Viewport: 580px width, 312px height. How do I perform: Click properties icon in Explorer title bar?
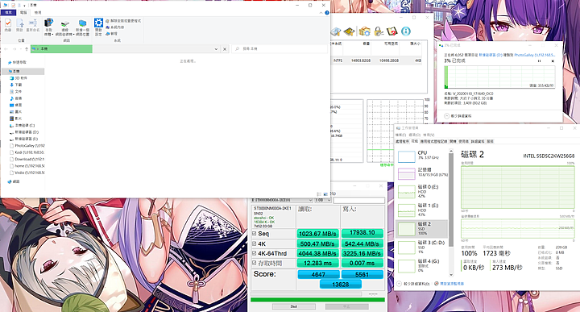click(14, 6)
